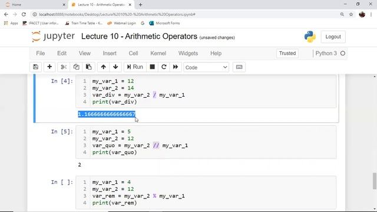This screenshot has height=212, width=377.
Task: Select cell via In [5] prompt
Action: pos(62,132)
